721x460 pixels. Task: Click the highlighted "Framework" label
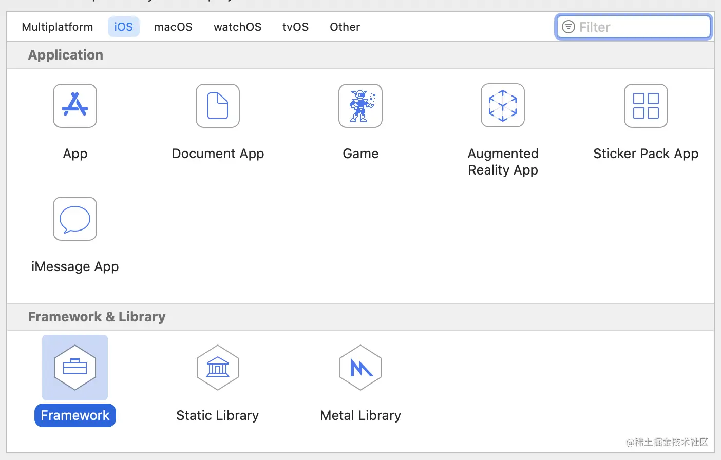click(x=75, y=415)
